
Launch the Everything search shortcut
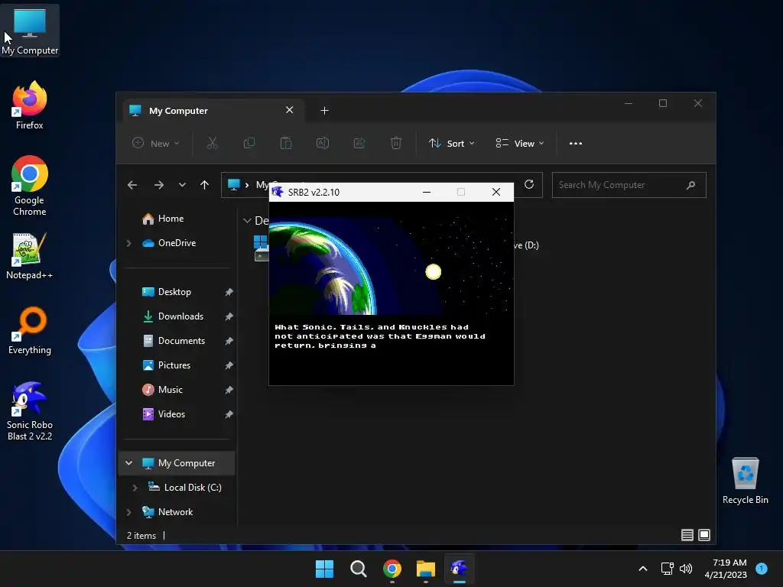tap(30, 330)
